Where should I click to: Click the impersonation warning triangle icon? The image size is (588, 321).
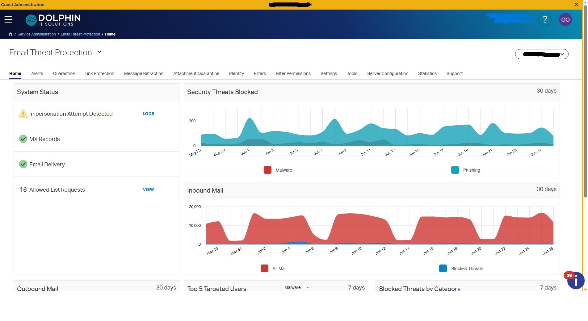tap(23, 114)
